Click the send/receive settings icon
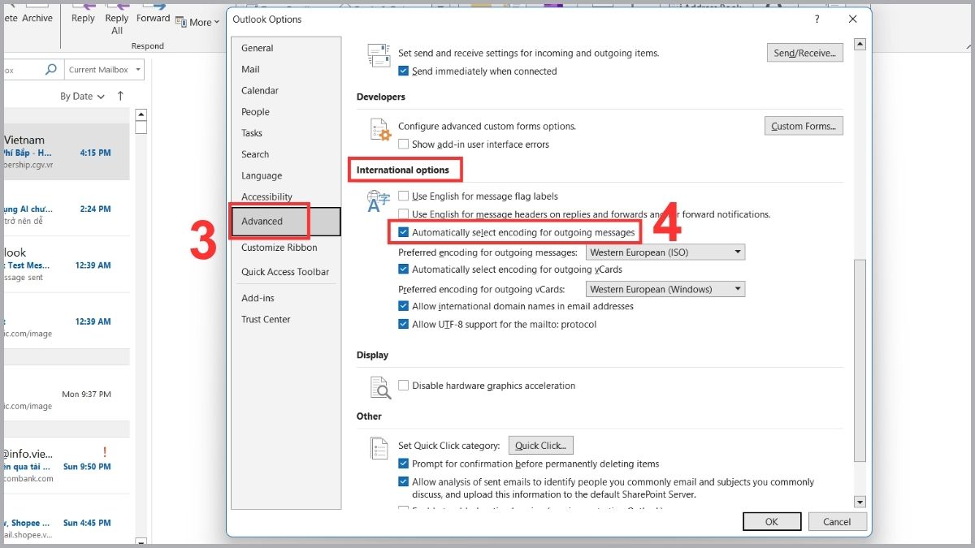The height and width of the screenshot is (548, 975). tap(379, 55)
